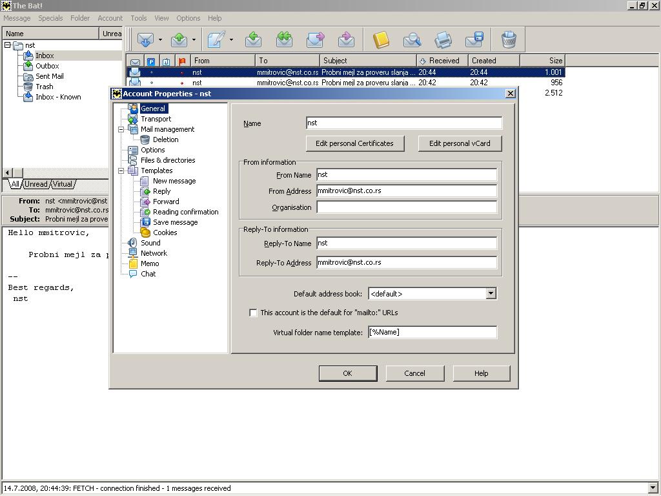
Task: Collapse the Templates tree node
Action: click(x=121, y=170)
